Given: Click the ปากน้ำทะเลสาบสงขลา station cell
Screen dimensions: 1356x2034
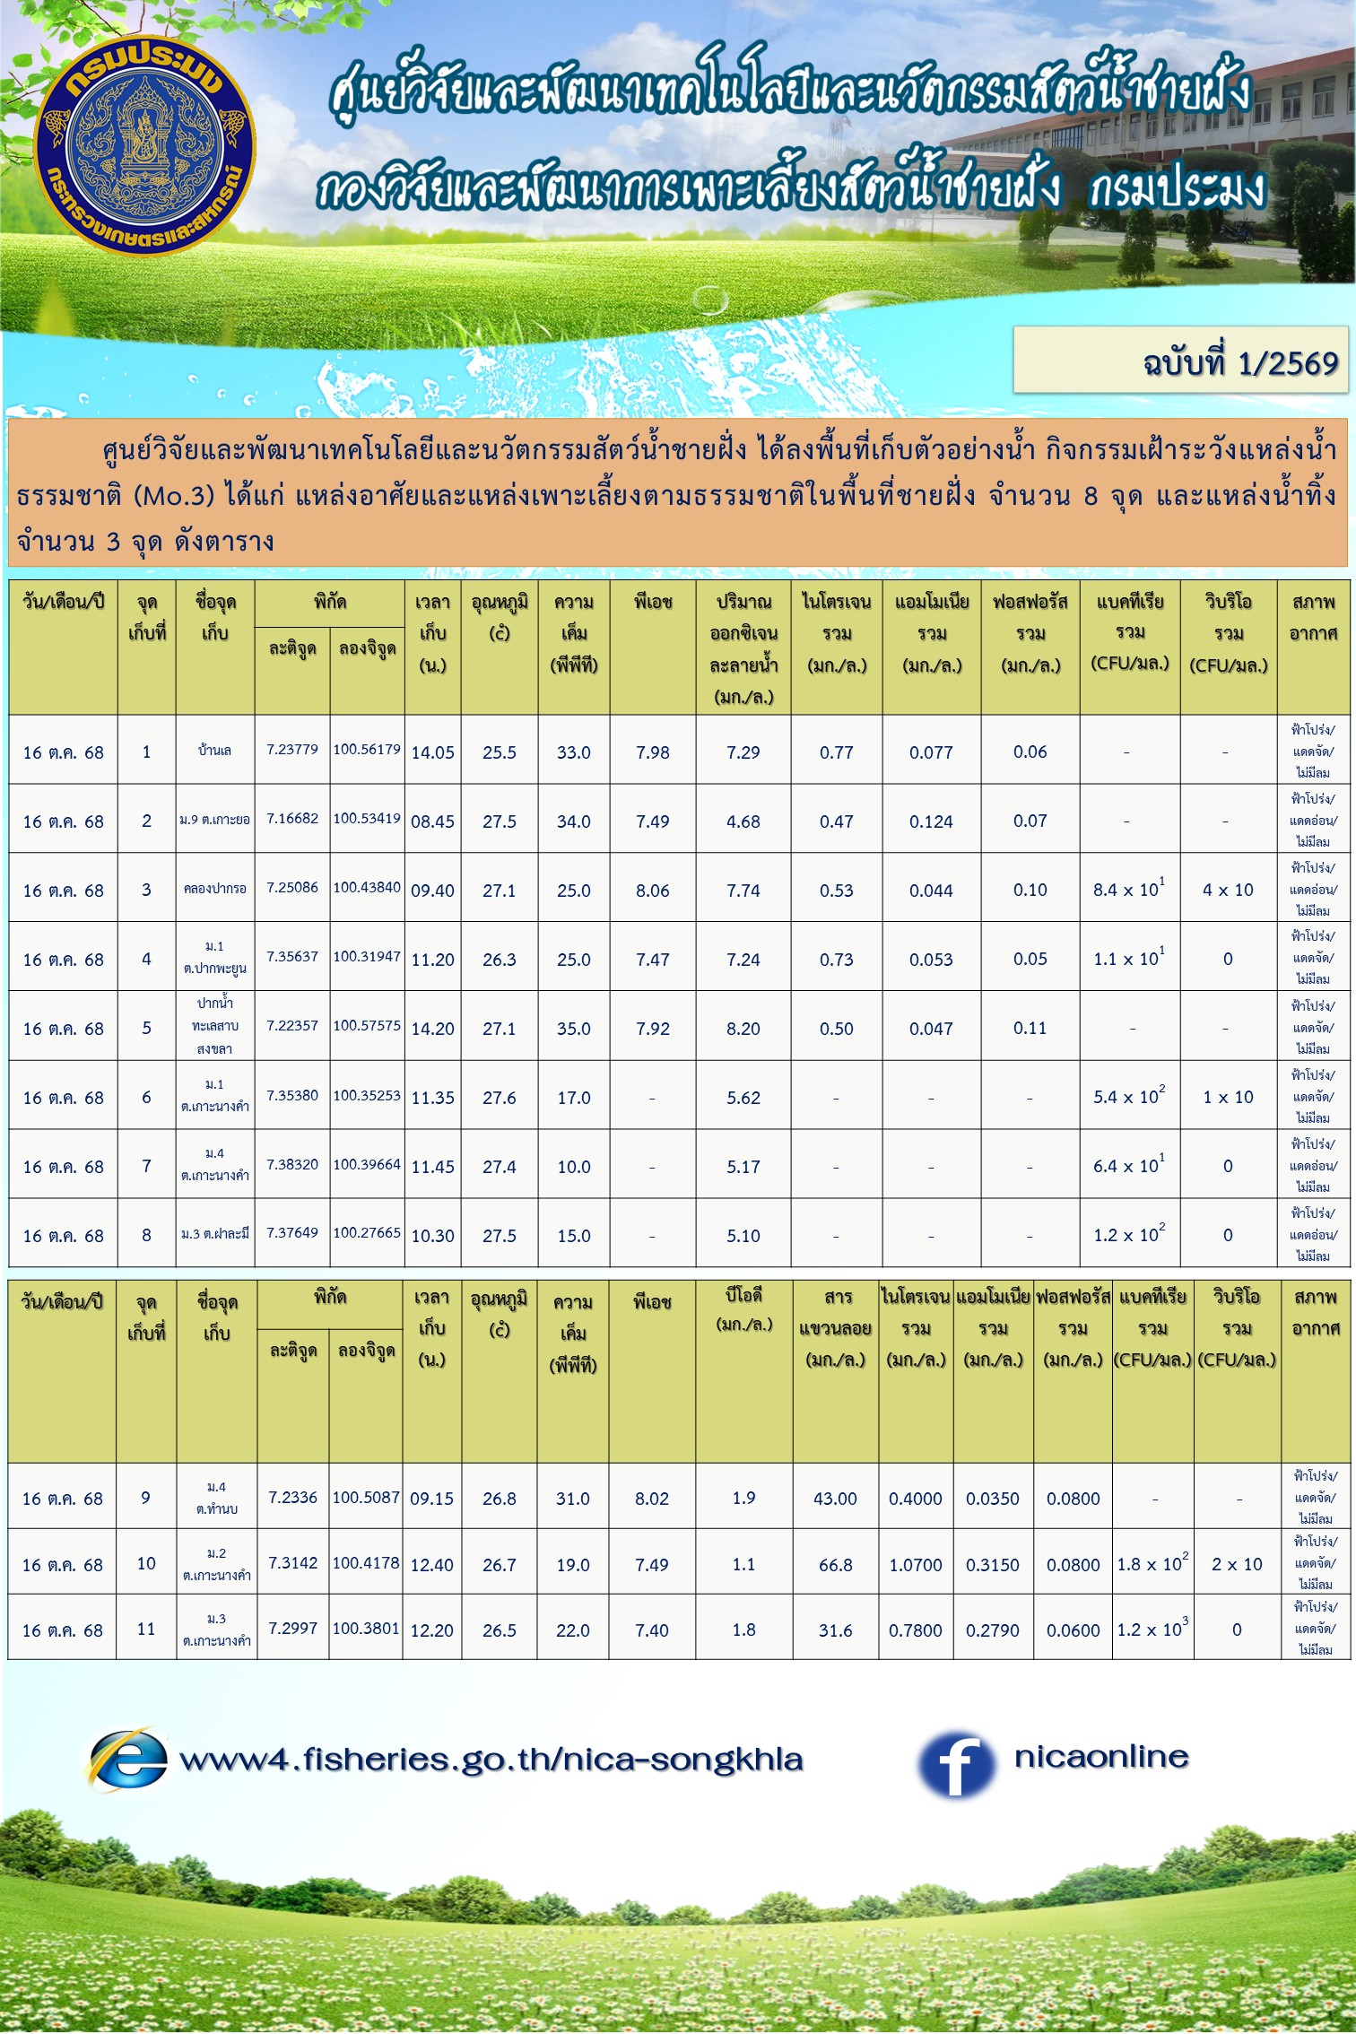Looking at the screenshot, I should click(x=215, y=1026).
